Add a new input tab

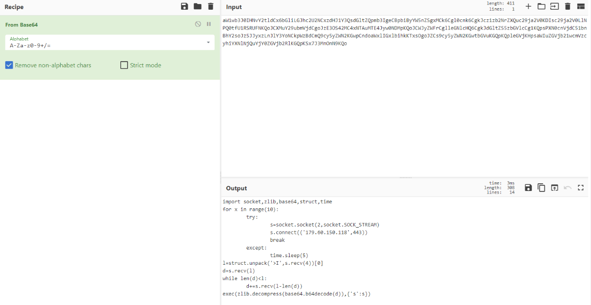click(528, 7)
